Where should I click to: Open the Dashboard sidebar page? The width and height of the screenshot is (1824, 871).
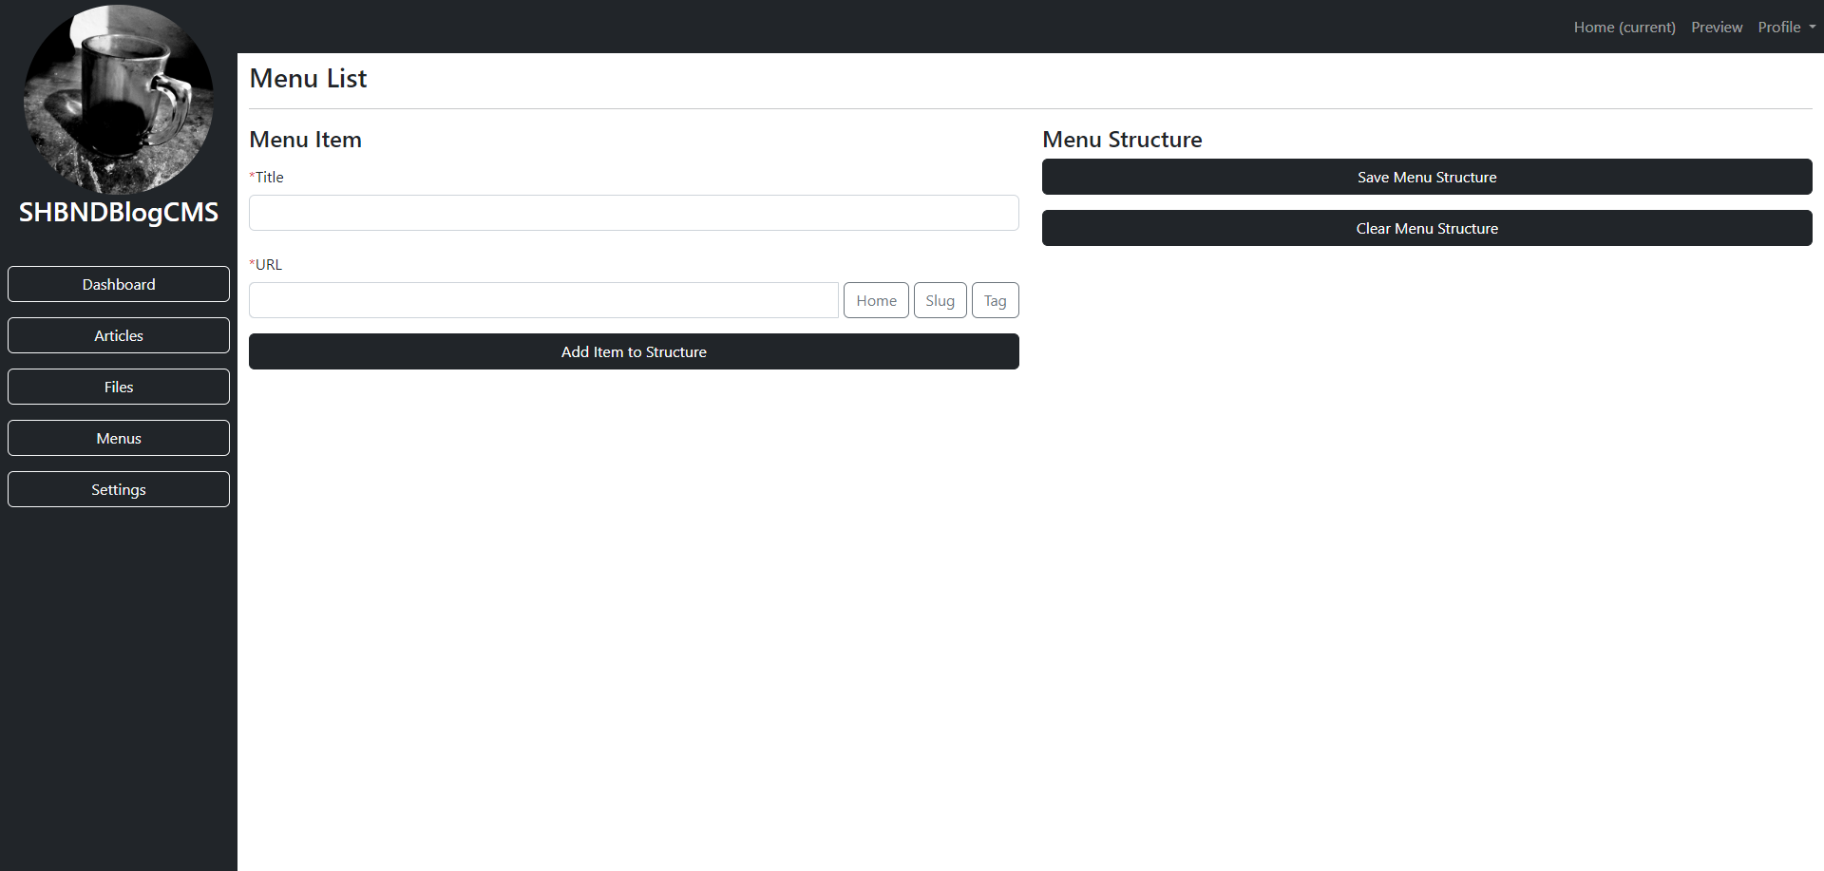[x=119, y=284]
